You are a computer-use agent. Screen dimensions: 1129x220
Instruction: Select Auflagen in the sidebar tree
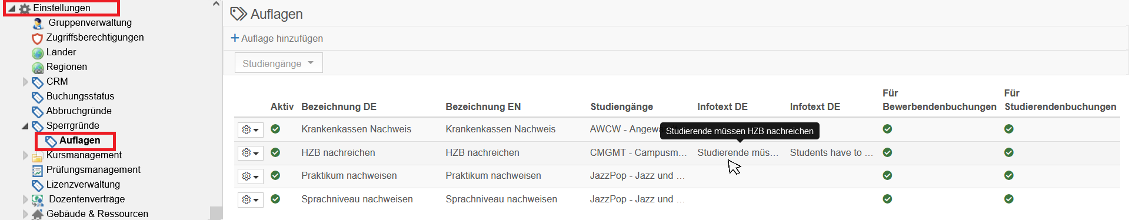point(80,141)
